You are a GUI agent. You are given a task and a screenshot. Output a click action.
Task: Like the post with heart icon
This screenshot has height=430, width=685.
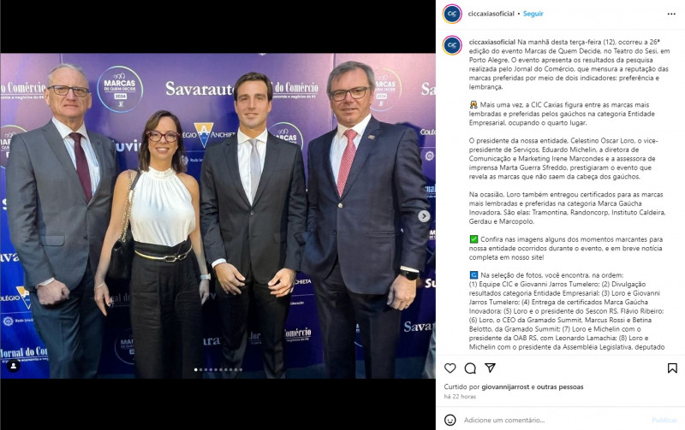point(450,368)
